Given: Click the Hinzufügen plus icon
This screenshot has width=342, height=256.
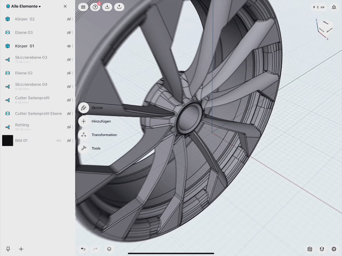Looking at the screenshot, I should click(84, 121).
